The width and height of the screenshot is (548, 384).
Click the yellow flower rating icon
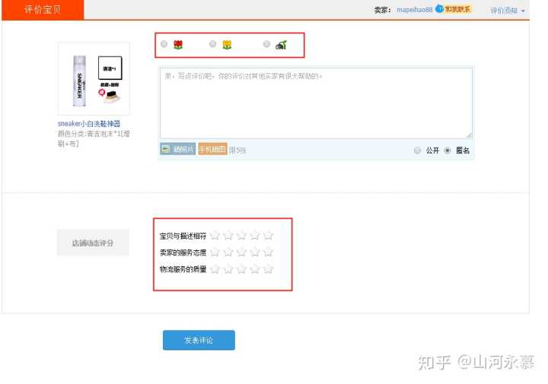tap(227, 45)
